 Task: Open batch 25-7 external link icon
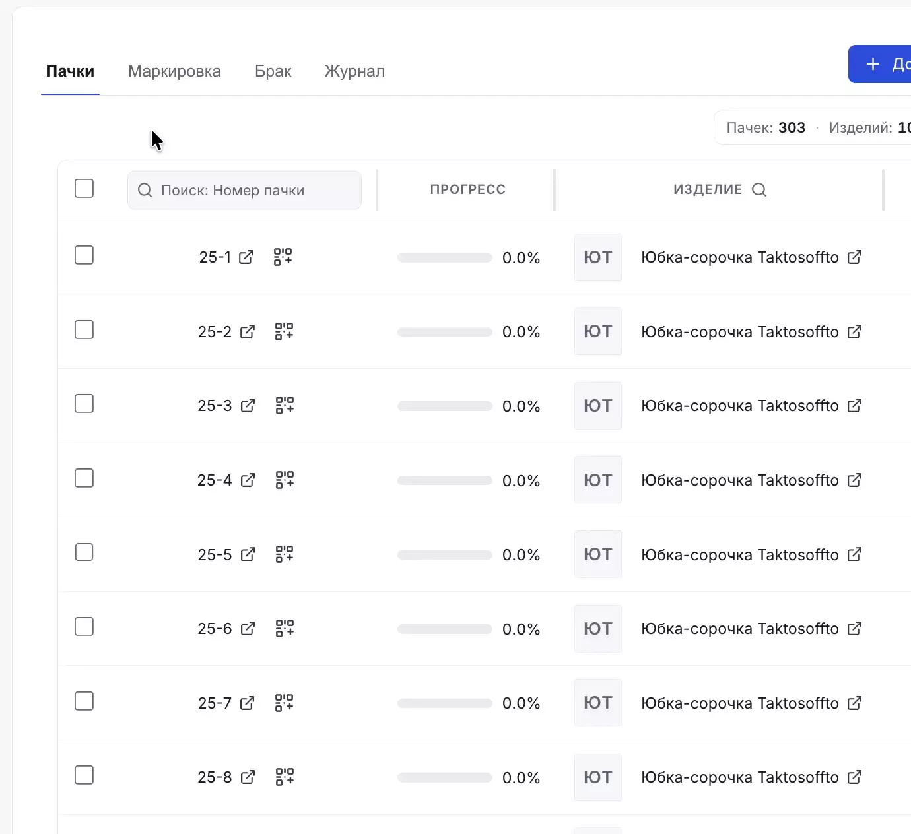tap(248, 703)
